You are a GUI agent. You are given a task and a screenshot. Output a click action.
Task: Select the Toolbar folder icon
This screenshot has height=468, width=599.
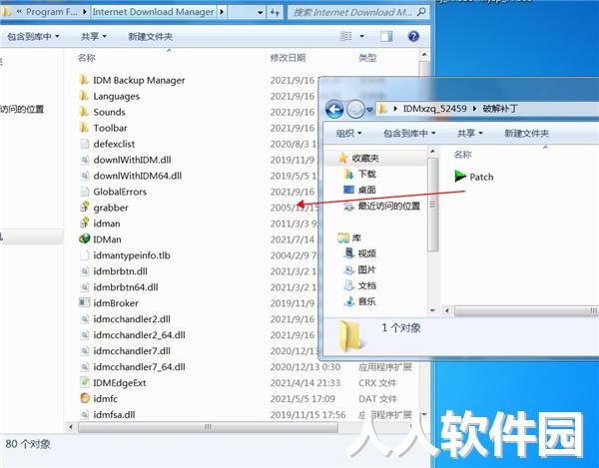pos(85,128)
